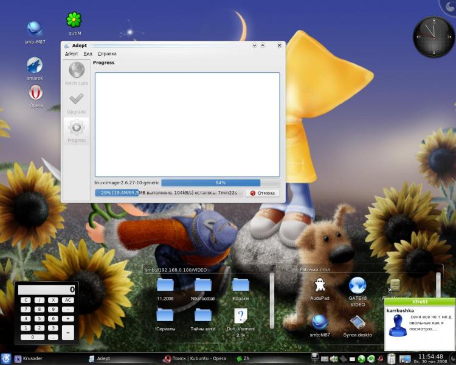Open the Казаки folder
This screenshot has height=365, width=456.
[x=241, y=284]
